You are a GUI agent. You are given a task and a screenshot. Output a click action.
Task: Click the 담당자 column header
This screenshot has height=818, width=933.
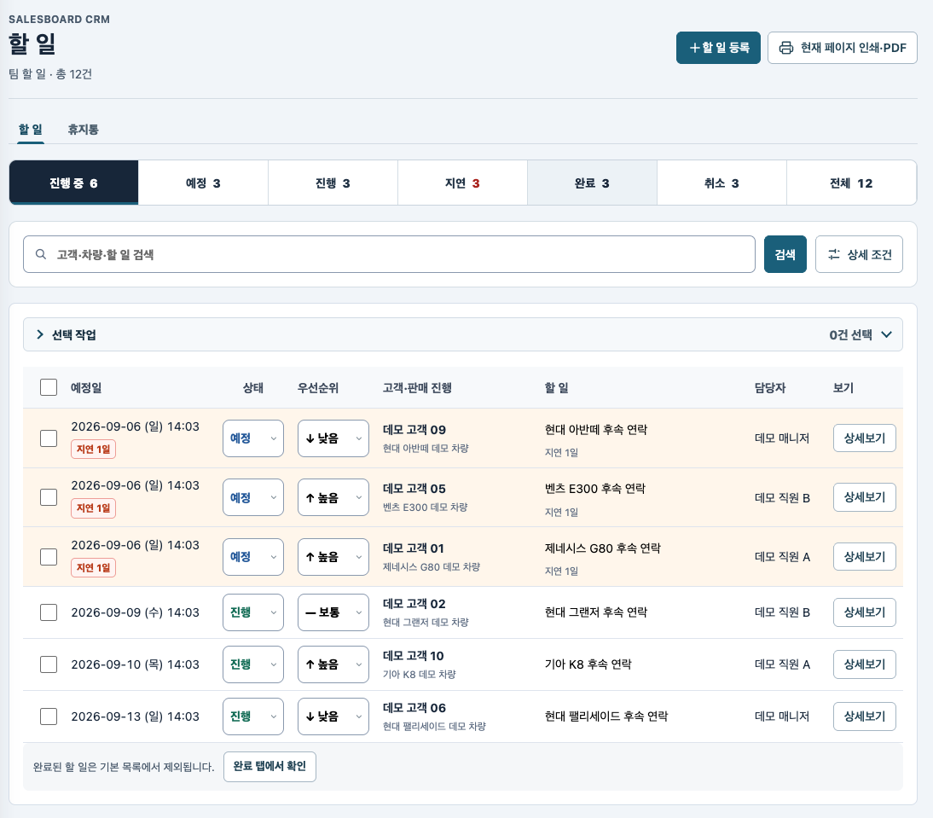click(770, 387)
